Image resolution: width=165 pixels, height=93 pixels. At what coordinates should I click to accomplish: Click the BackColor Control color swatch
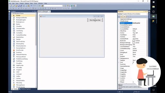134,41
